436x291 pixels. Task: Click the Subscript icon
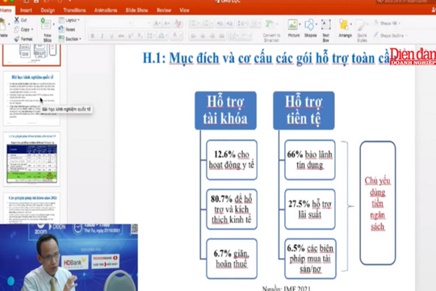(x=140, y=36)
